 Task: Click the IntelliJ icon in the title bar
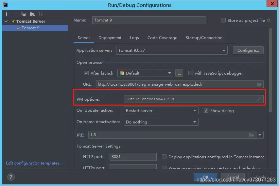(x=6, y=5)
